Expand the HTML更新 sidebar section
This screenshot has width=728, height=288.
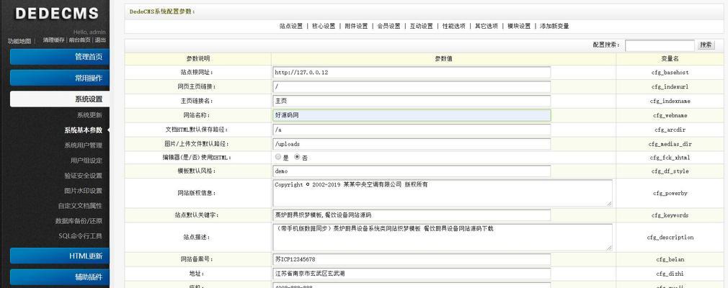point(59,256)
